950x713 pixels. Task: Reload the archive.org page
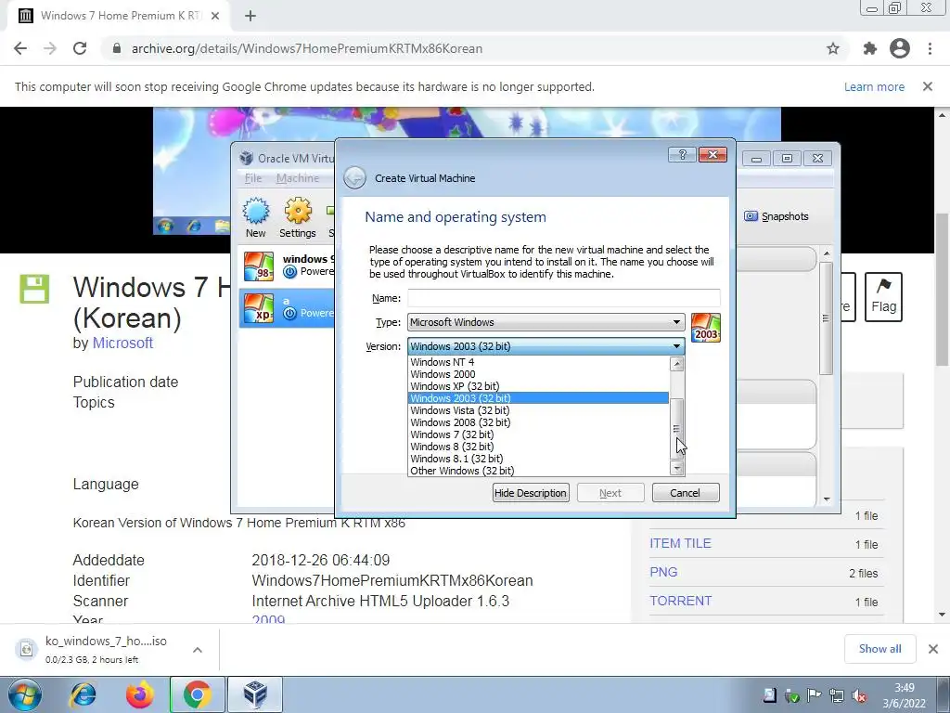[x=80, y=48]
